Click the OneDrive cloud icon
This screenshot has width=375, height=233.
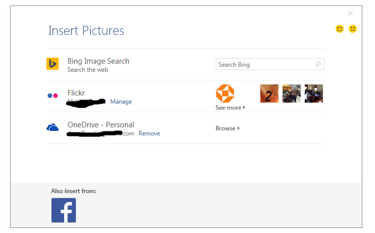point(53,128)
